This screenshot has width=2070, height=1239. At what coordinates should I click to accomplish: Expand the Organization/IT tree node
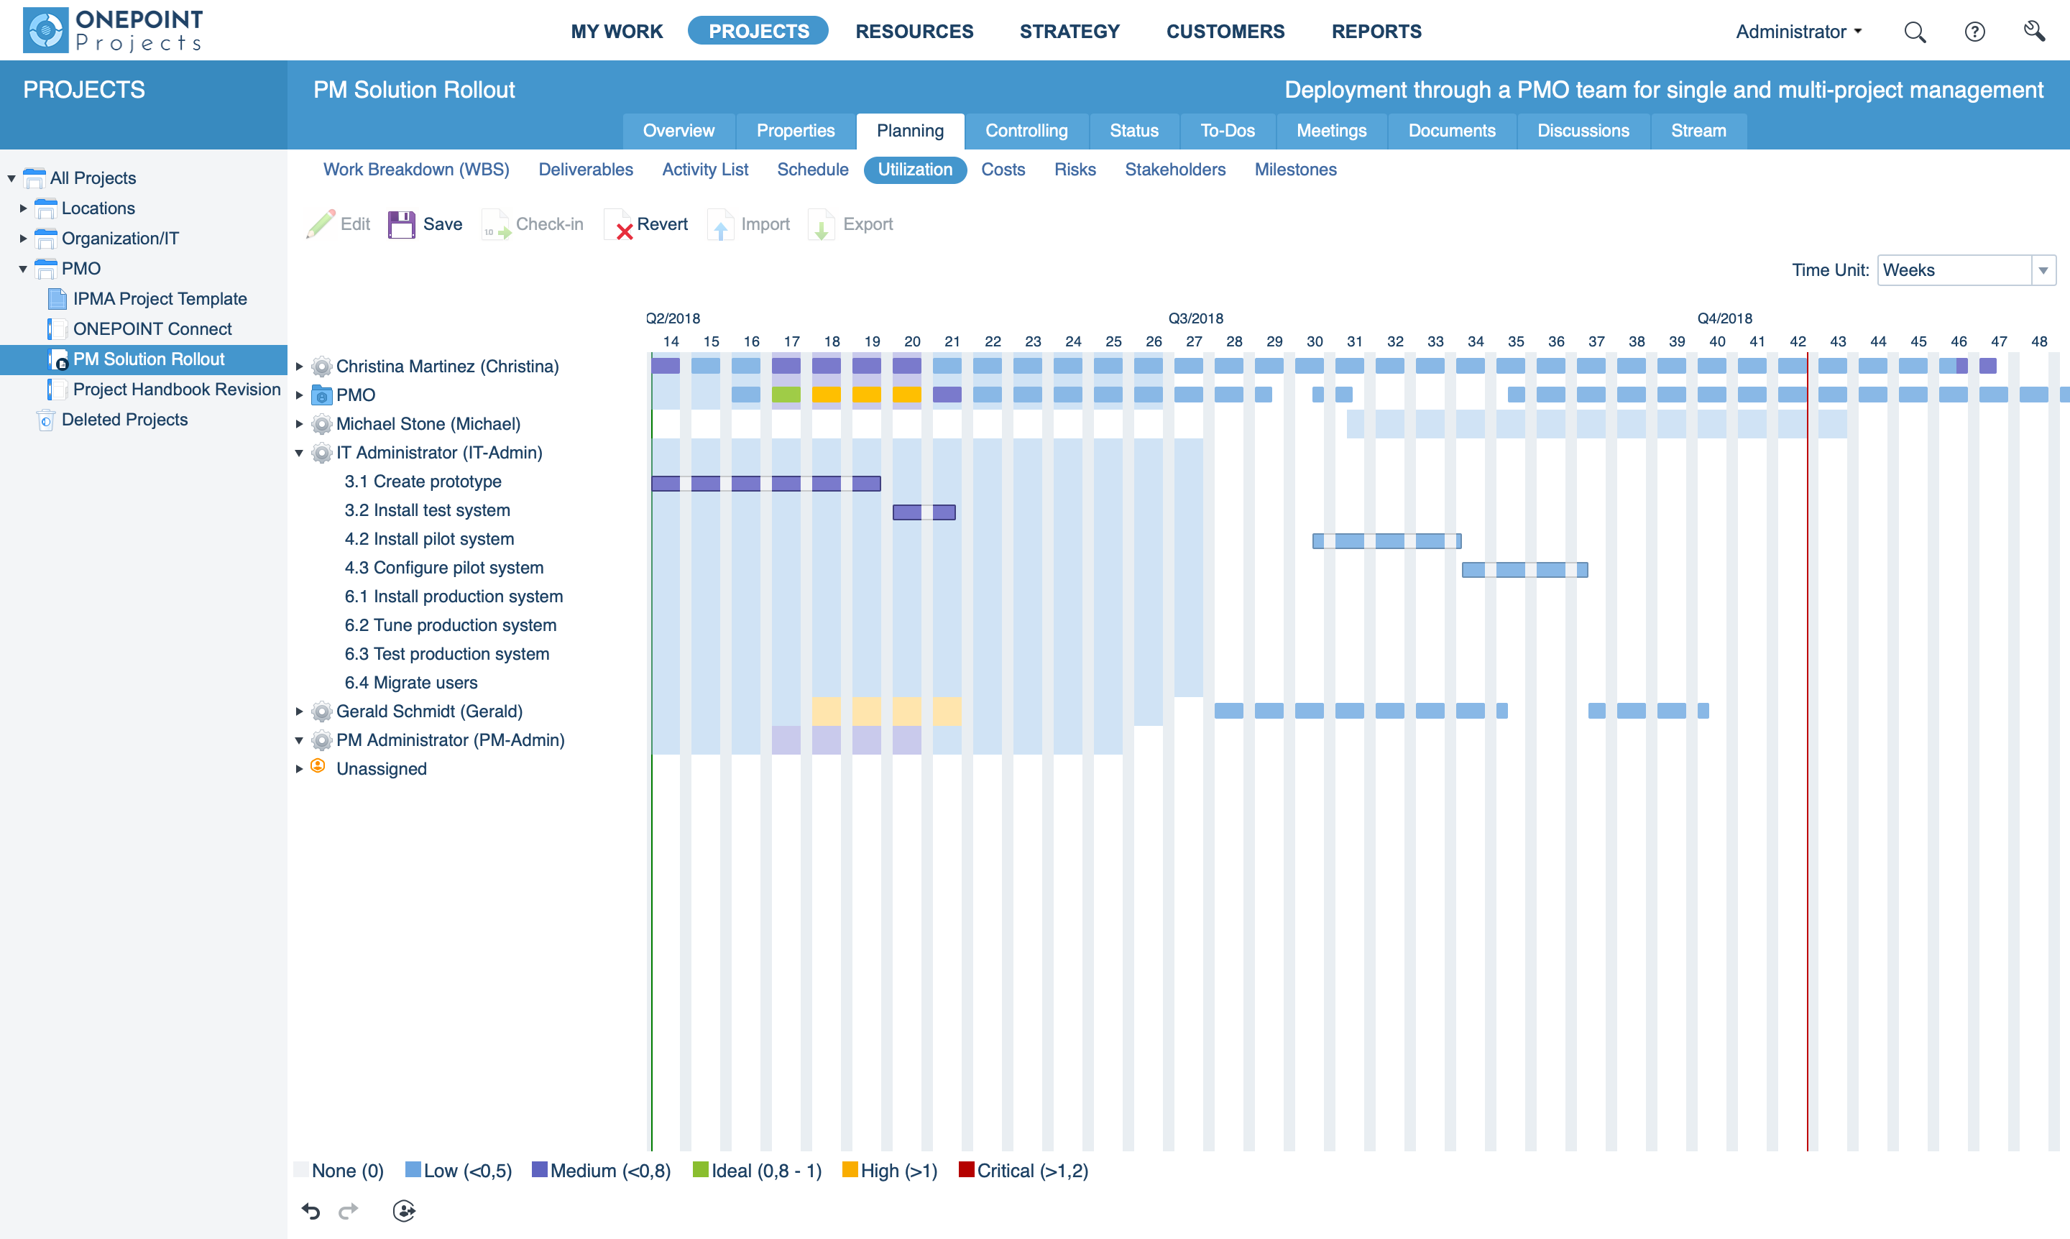pos(24,238)
